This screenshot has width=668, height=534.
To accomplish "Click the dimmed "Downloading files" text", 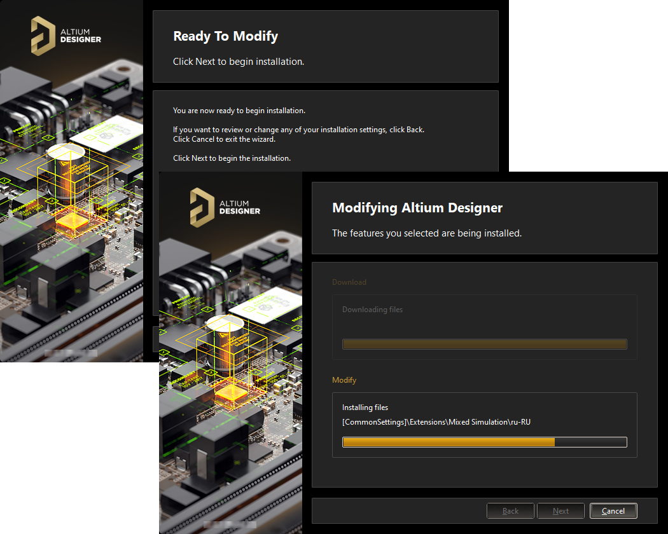I will click(x=372, y=310).
